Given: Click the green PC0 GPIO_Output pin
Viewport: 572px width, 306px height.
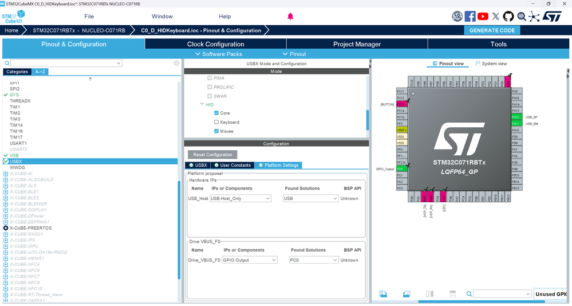Looking at the screenshot, I should click(x=401, y=169).
